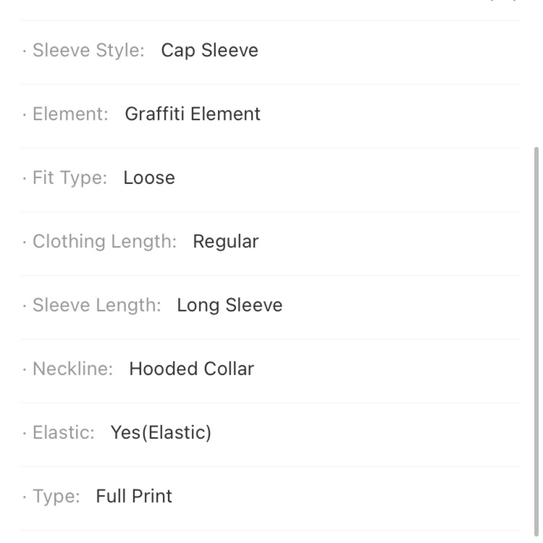Select the Yes(Elastic) value
Screen dimensions: 543x543
click(x=161, y=433)
